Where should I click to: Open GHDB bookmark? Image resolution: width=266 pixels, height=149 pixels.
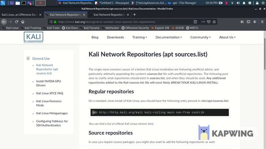177,28
